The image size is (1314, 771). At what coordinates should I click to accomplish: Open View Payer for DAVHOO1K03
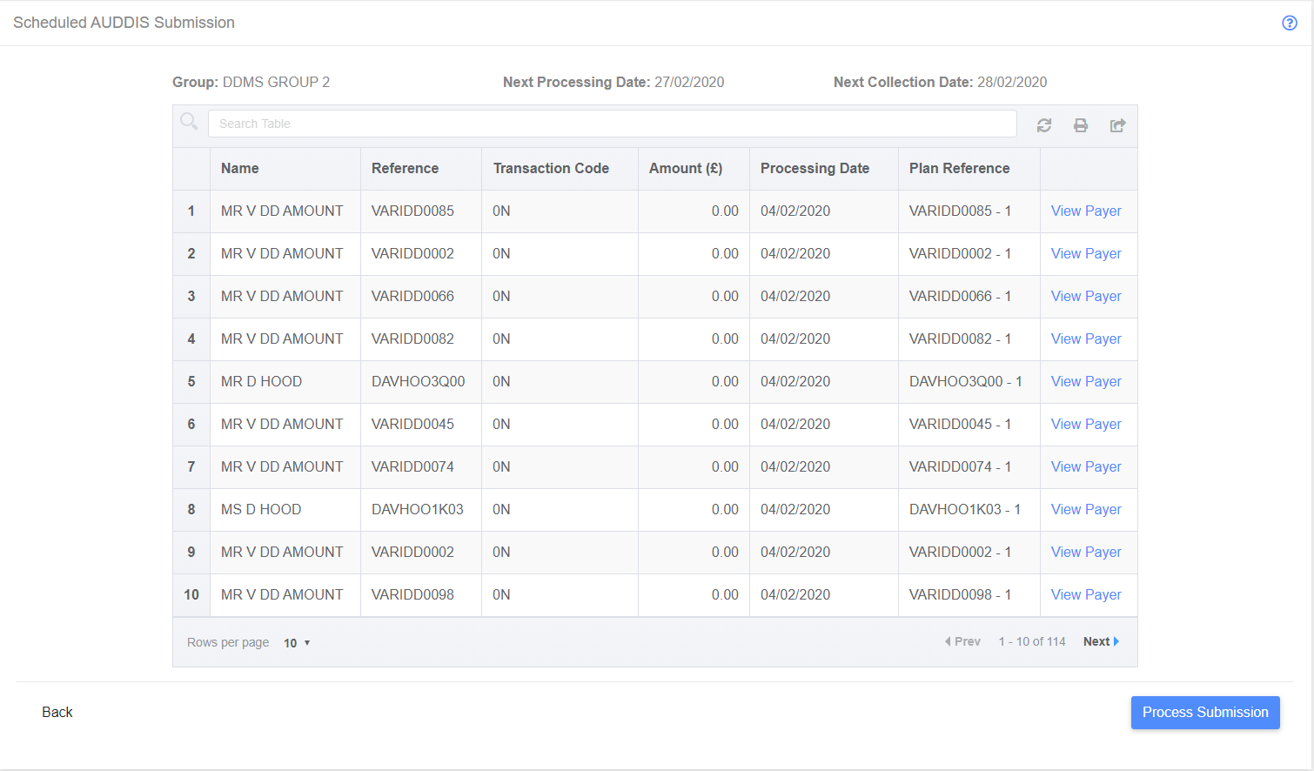1086,510
